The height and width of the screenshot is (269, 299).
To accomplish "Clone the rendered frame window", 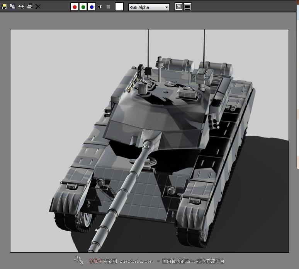I will [21, 7].
